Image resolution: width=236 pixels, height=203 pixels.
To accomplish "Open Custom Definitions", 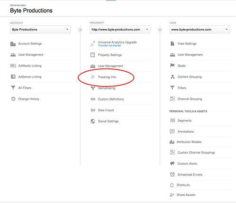I will pos(111,99).
